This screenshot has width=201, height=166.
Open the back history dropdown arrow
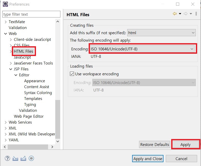click(180, 14)
